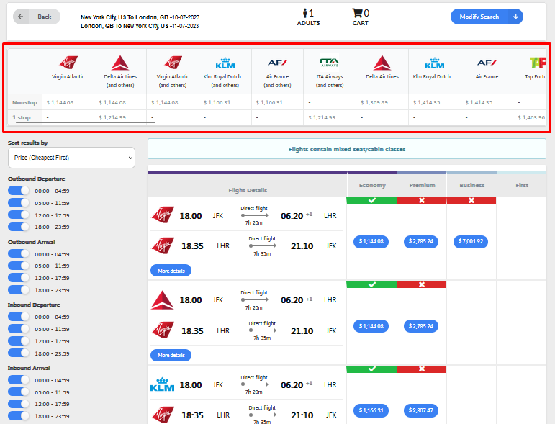Expand the Modify Search down arrow
555x424 pixels.
point(515,17)
